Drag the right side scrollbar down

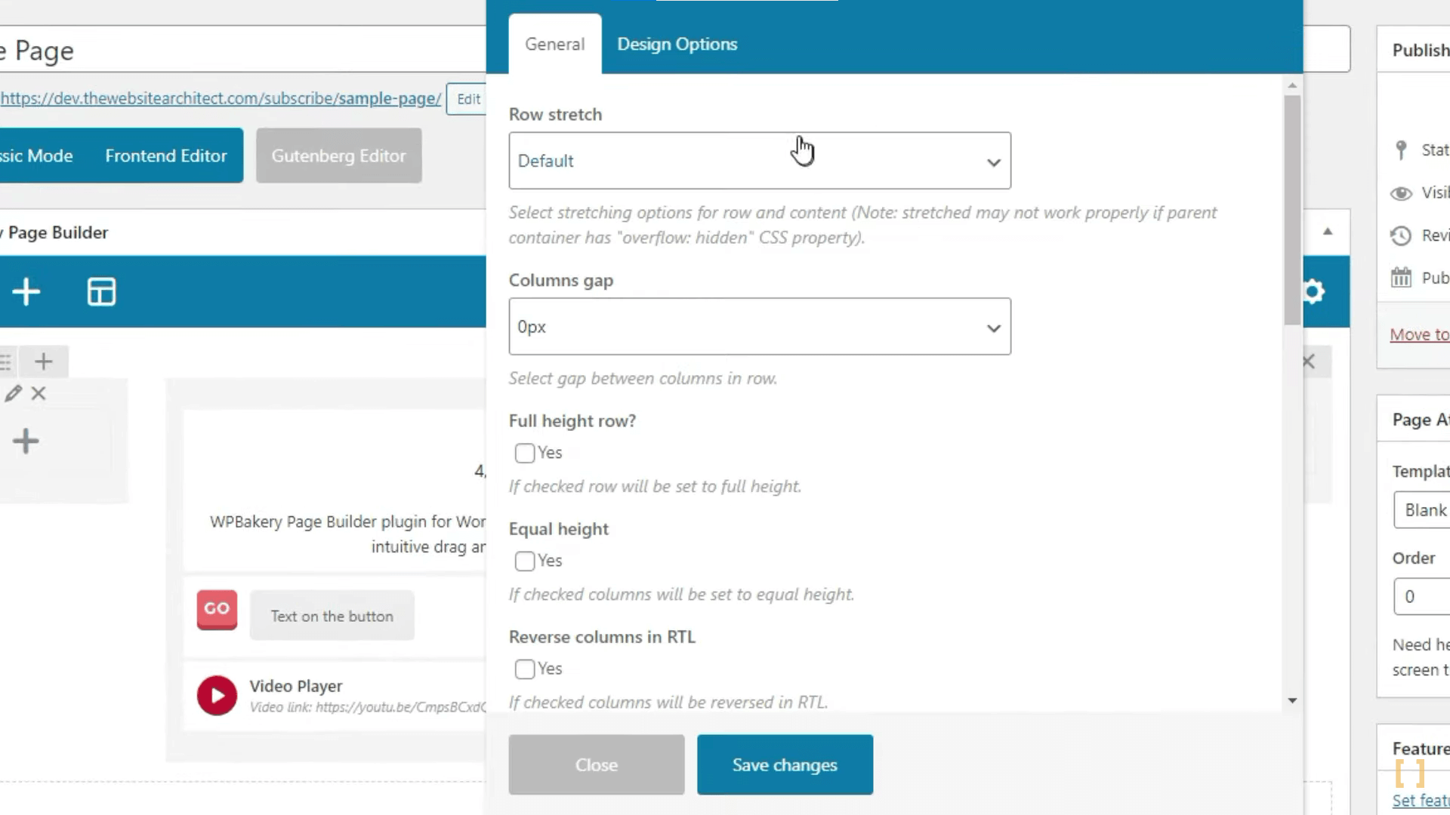click(x=1293, y=703)
